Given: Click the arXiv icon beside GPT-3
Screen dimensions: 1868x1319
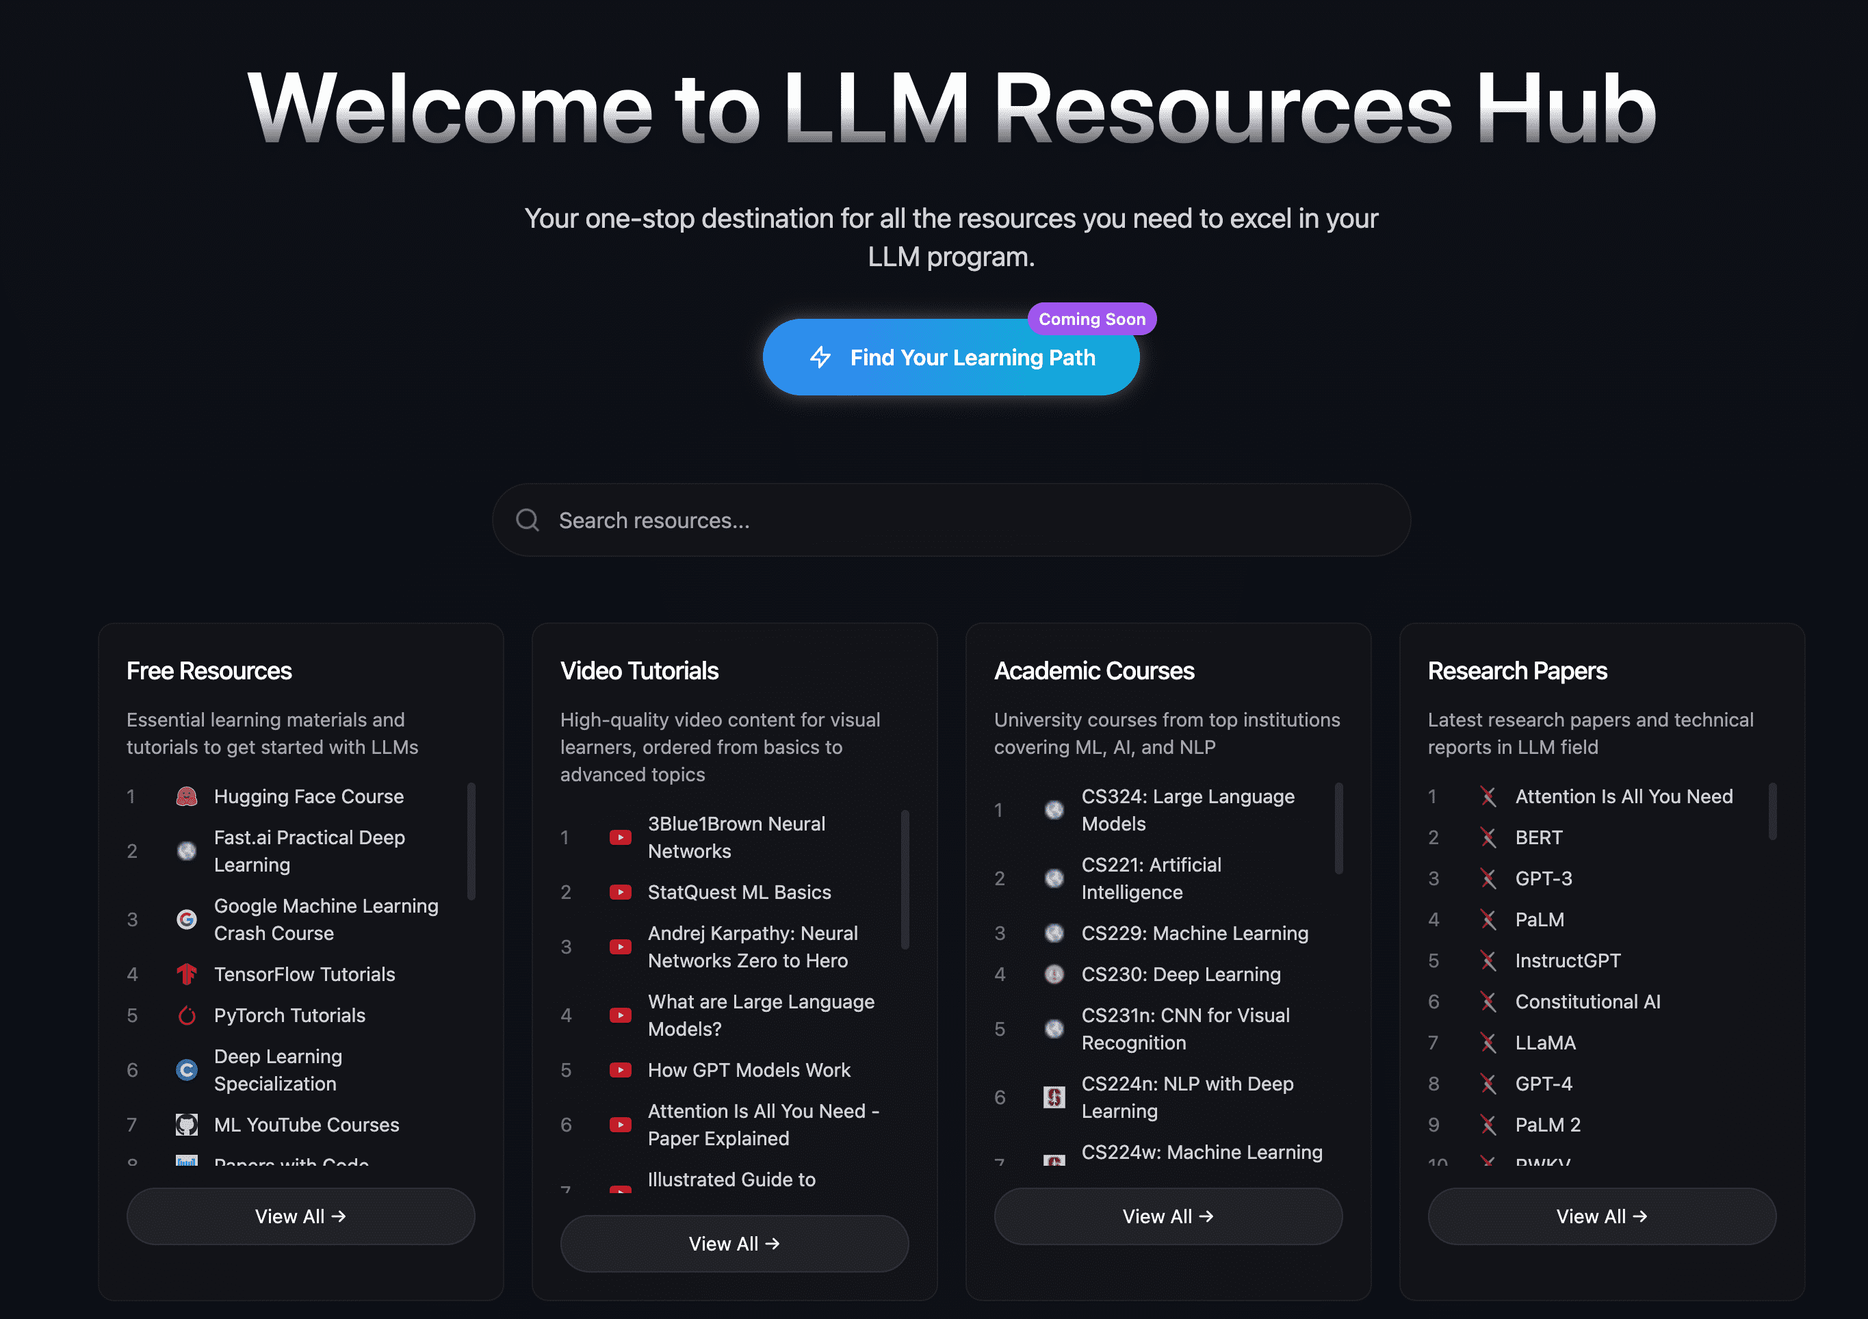Looking at the screenshot, I should [1488, 879].
